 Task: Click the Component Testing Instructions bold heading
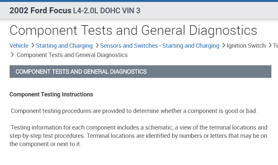(x=51, y=94)
